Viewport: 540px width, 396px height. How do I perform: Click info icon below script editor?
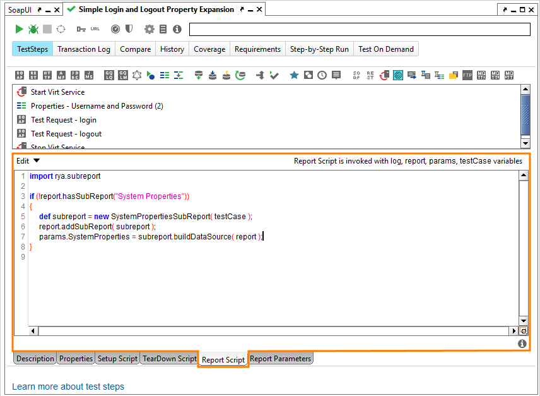click(522, 344)
